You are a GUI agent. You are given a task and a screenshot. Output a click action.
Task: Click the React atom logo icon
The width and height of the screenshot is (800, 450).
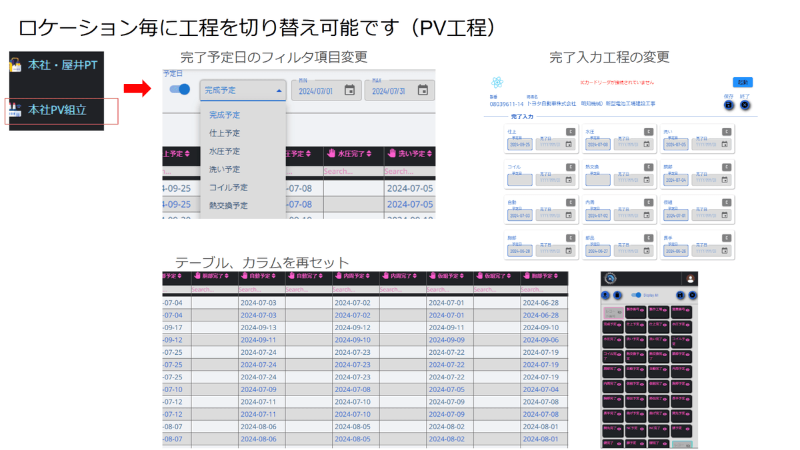[497, 83]
